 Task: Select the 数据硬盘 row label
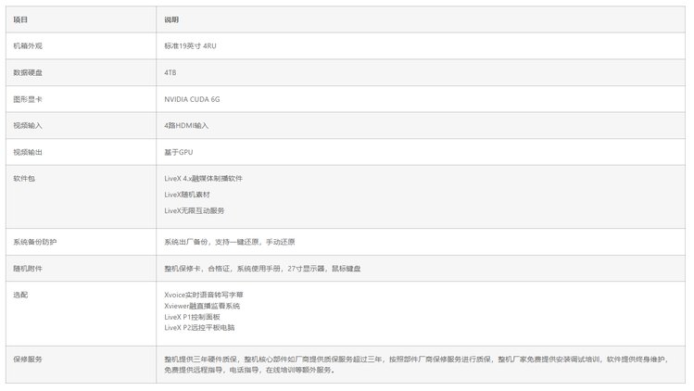coord(28,71)
